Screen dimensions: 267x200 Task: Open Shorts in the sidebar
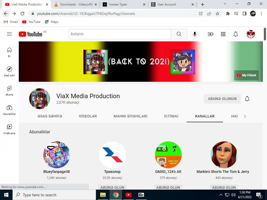pos(9,91)
